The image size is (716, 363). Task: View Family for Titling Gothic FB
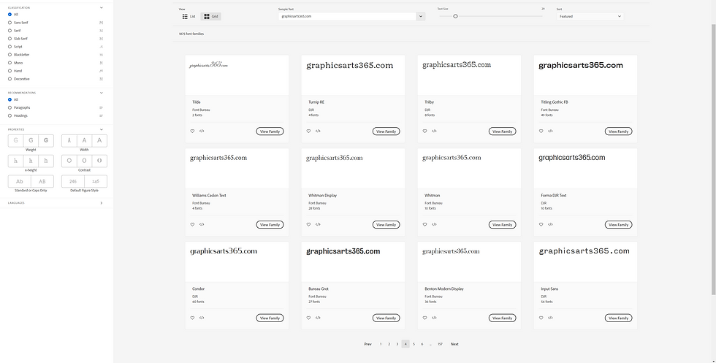pos(618,131)
